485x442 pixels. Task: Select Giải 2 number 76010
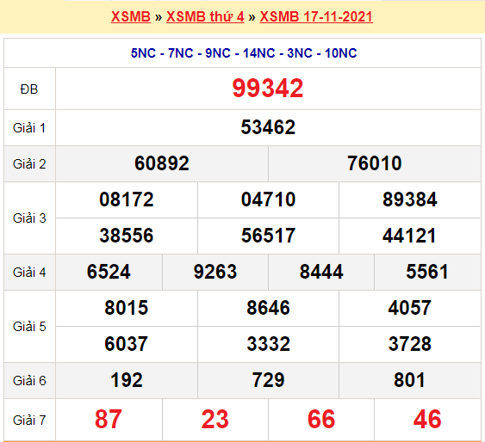point(374,163)
